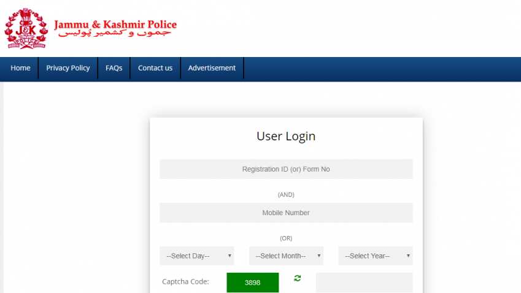
Task: Expand the Select Day dropdown
Action: click(196, 256)
